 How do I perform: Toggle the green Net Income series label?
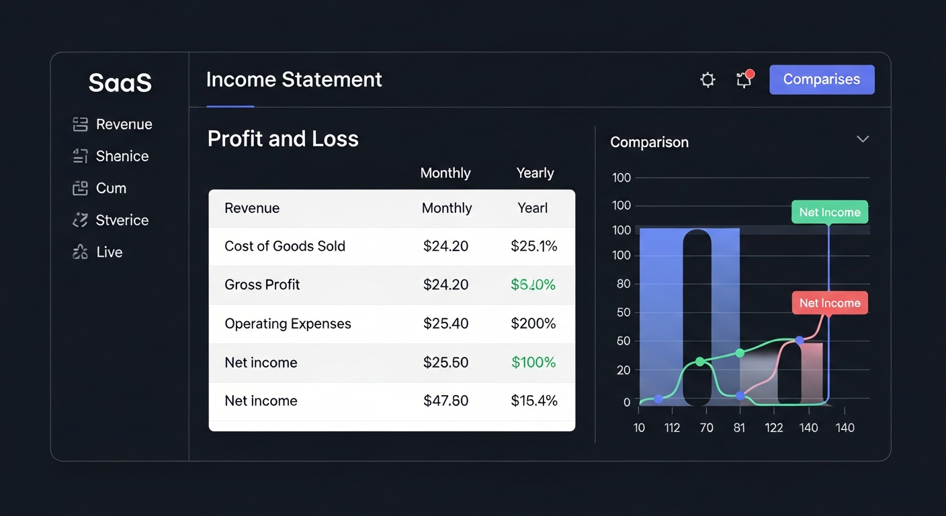(x=830, y=212)
